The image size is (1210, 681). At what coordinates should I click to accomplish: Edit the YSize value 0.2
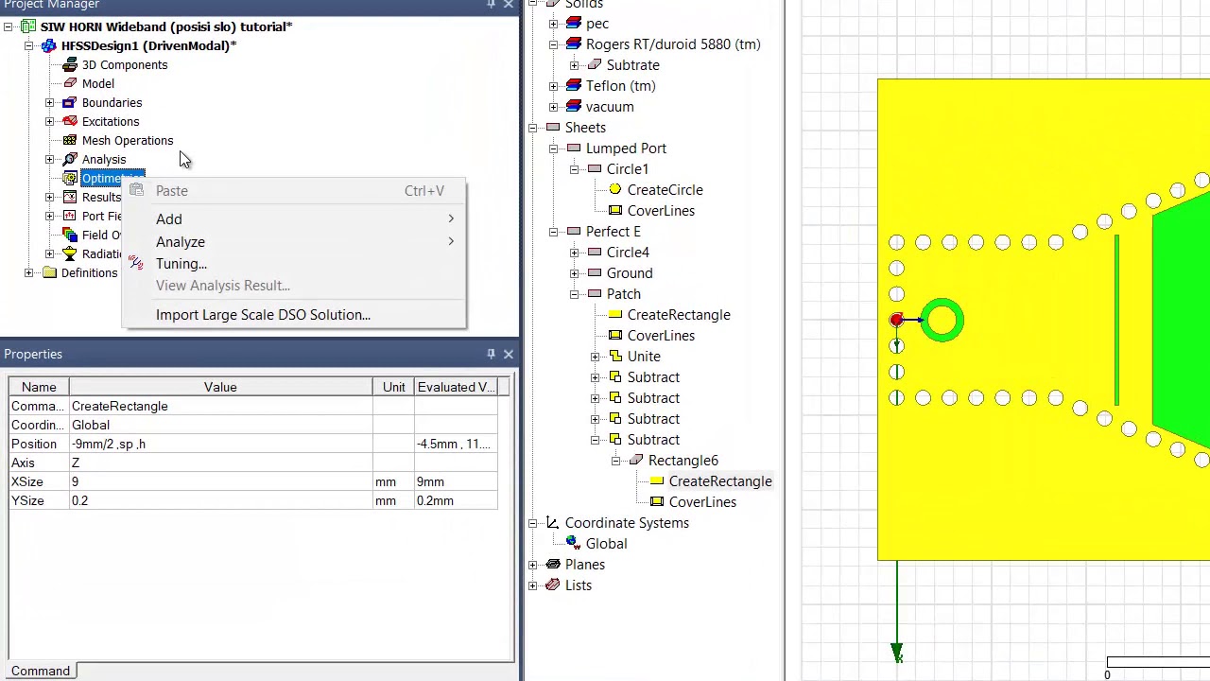220,500
